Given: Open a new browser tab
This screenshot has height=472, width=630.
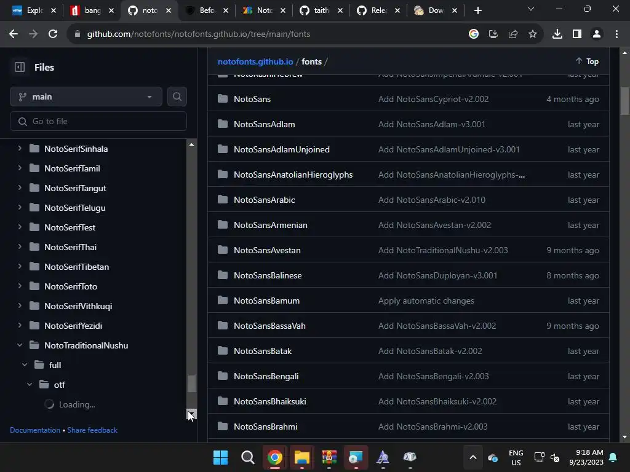Looking at the screenshot, I should [477, 10].
